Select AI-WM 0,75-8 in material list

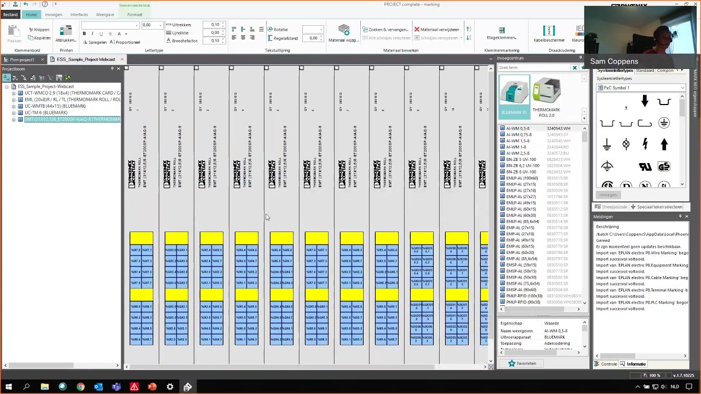point(518,135)
